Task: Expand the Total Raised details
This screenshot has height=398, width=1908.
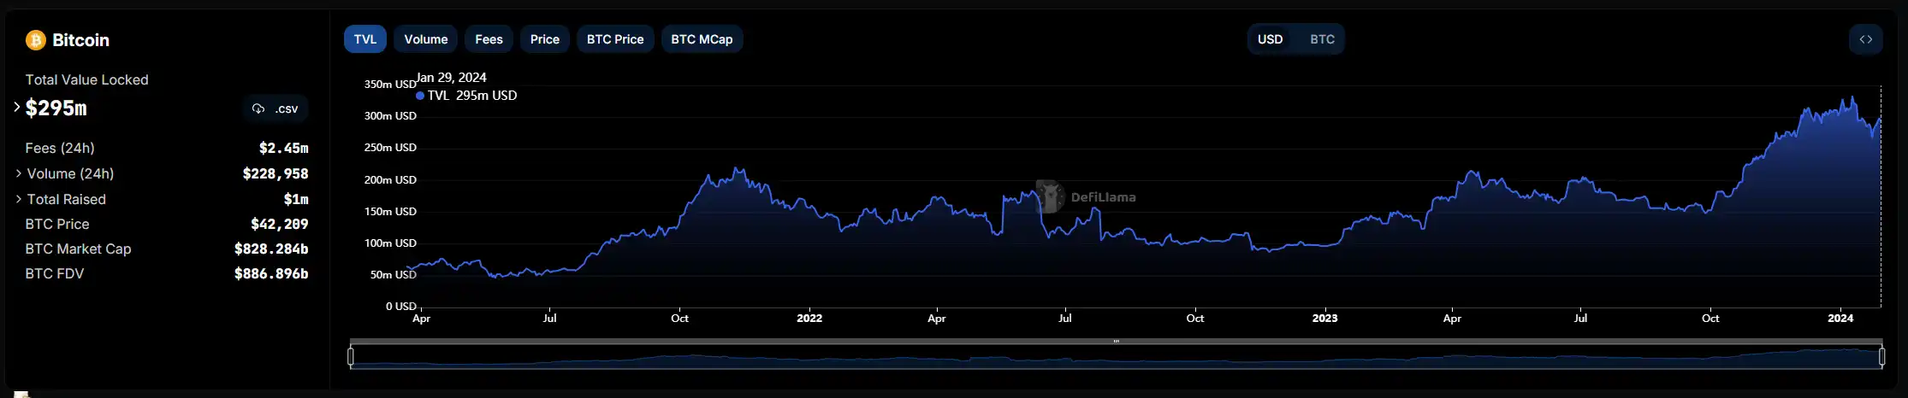Action: click(x=19, y=199)
